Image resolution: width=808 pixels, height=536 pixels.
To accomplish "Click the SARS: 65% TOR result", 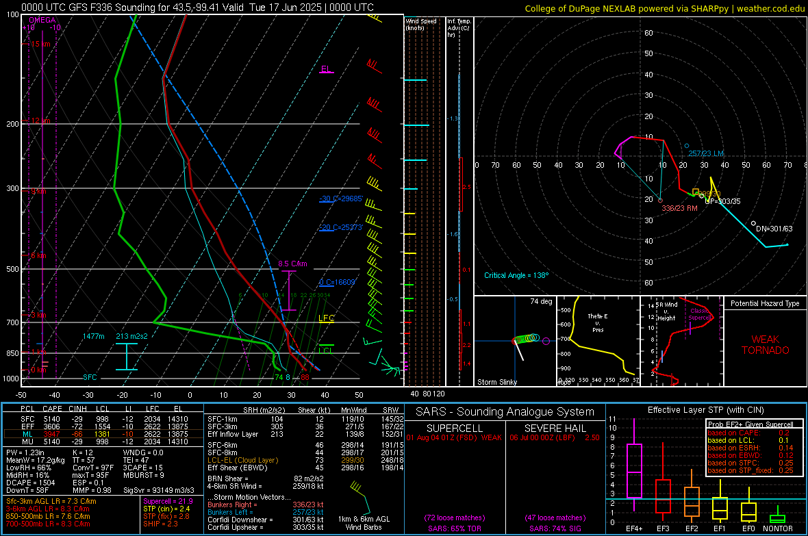I will [454, 528].
